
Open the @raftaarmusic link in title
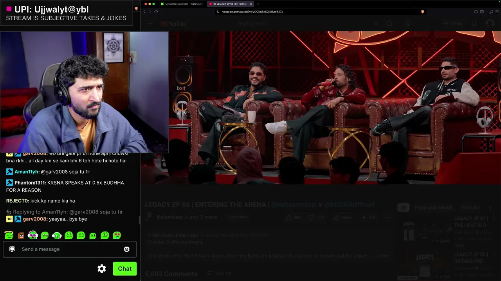[x=294, y=205]
